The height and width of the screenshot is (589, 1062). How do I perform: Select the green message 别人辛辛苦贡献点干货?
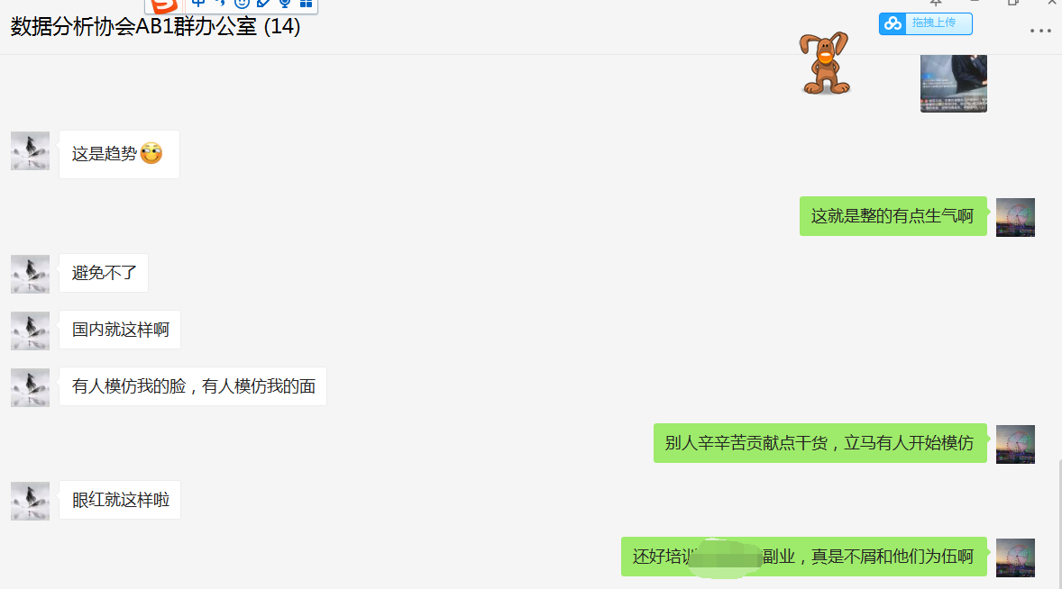pyautogui.click(x=820, y=443)
